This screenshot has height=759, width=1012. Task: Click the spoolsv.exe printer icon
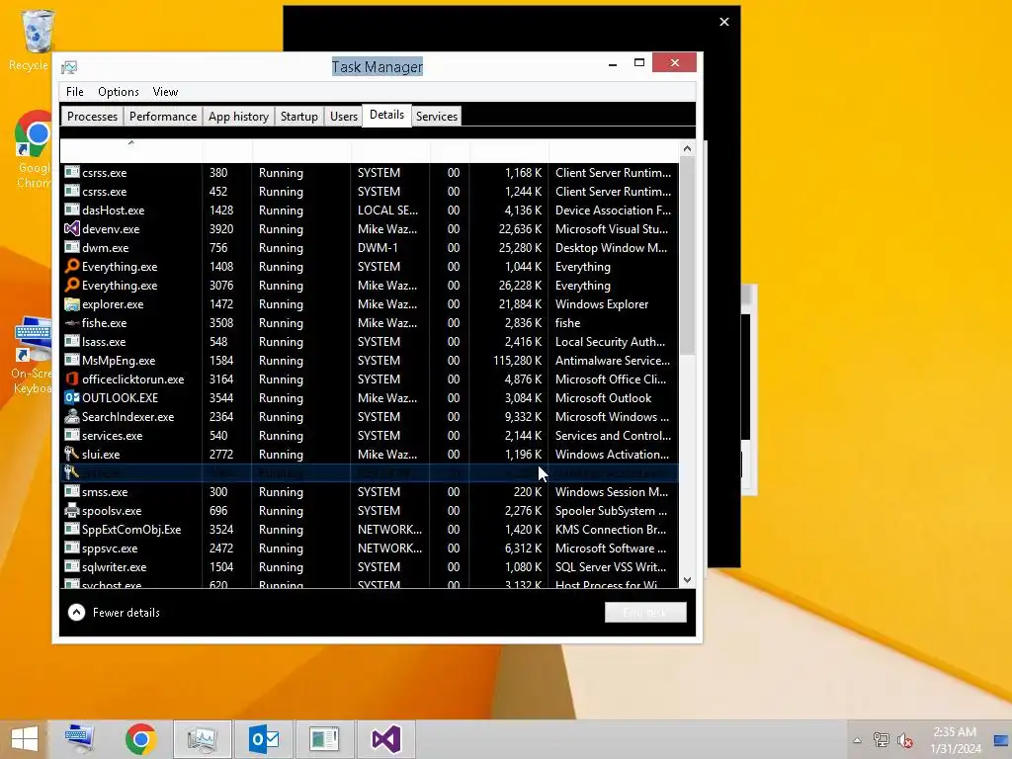point(71,510)
